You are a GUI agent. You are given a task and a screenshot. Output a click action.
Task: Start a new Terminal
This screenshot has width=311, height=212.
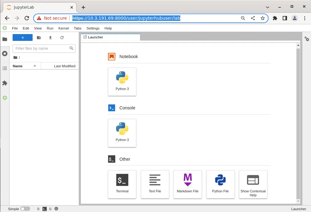click(x=122, y=184)
